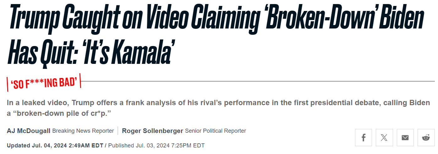This screenshot has height=154, width=438.
Task: Open AJ McDougall's author page
Action: (29, 131)
